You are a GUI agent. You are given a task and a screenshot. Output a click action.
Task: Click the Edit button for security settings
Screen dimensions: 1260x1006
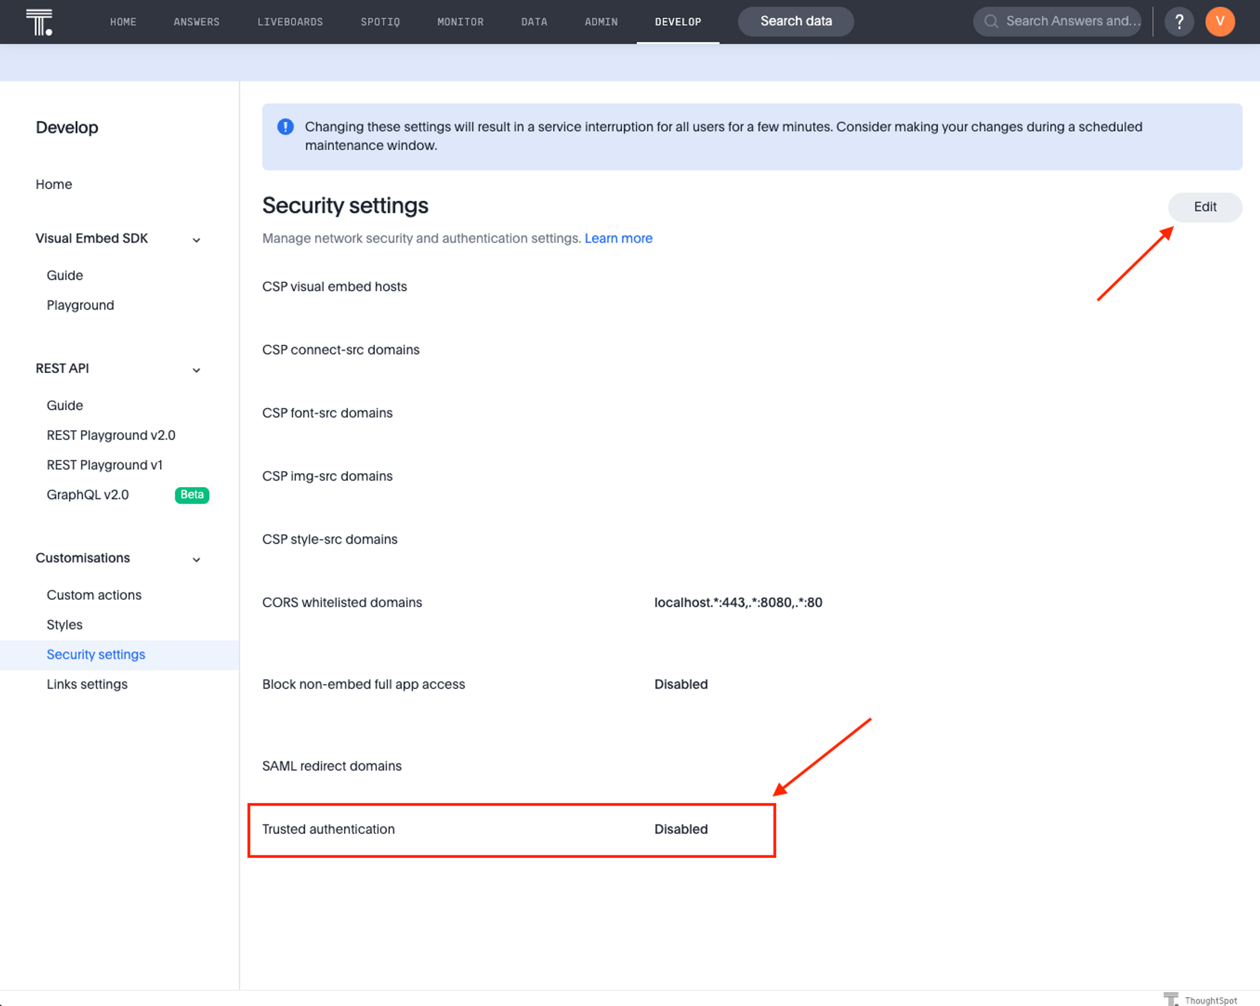click(x=1204, y=207)
